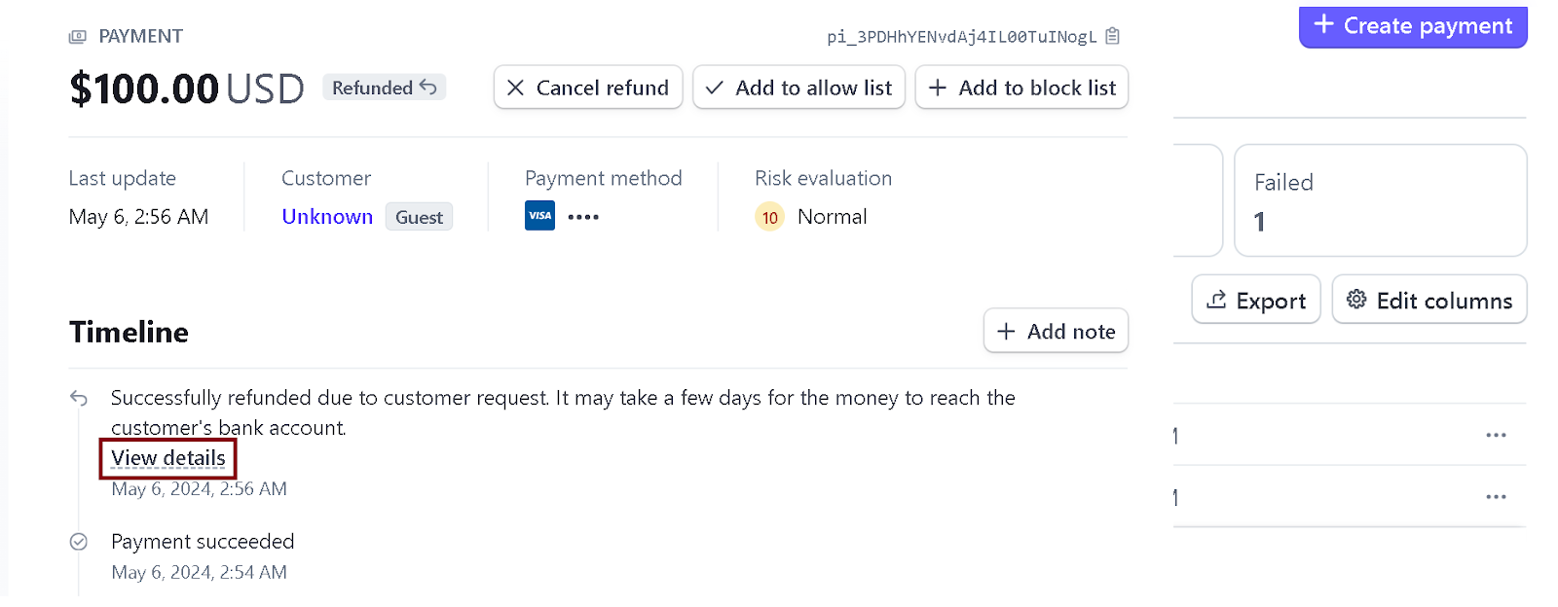1558x607 pixels.
Task: Click the Visa card icon
Action: (x=539, y=216)
